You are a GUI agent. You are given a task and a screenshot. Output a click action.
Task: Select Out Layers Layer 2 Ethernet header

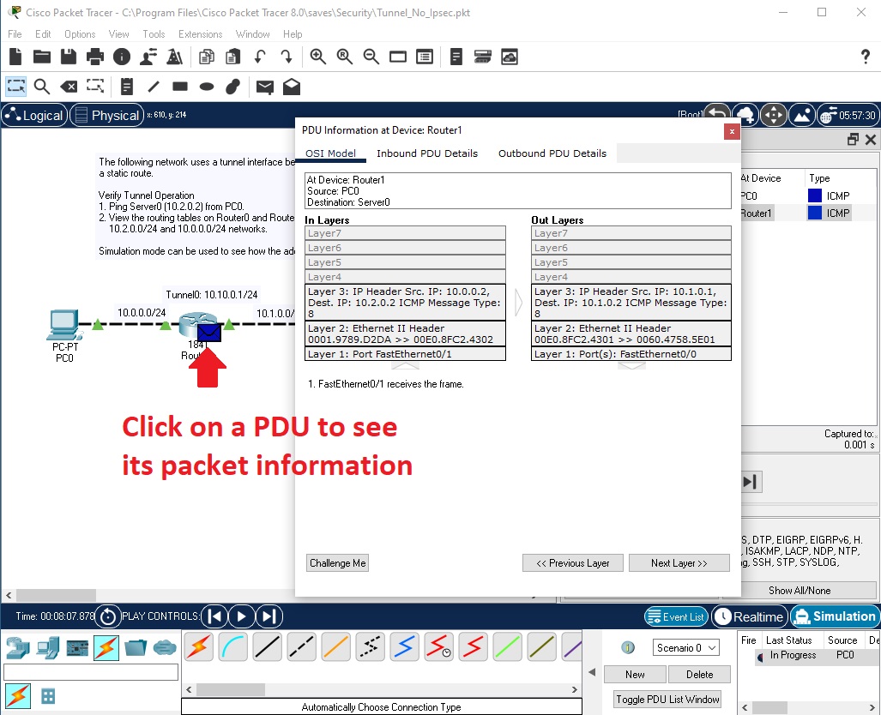point(631,333)
